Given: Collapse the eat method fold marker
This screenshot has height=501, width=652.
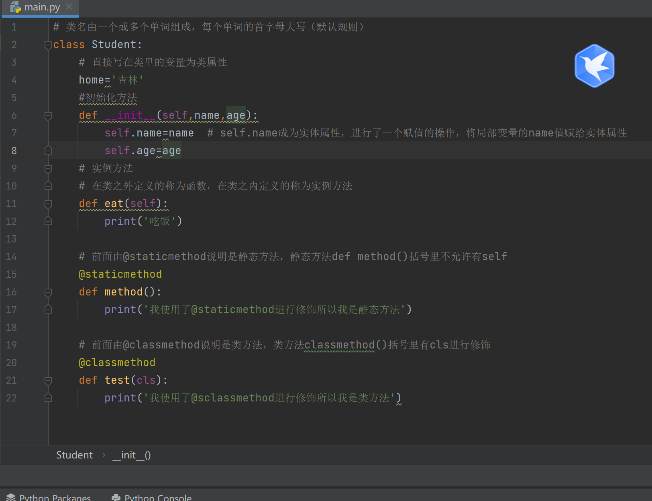Looking at the screenshot, I should click(x=48, y=204).
